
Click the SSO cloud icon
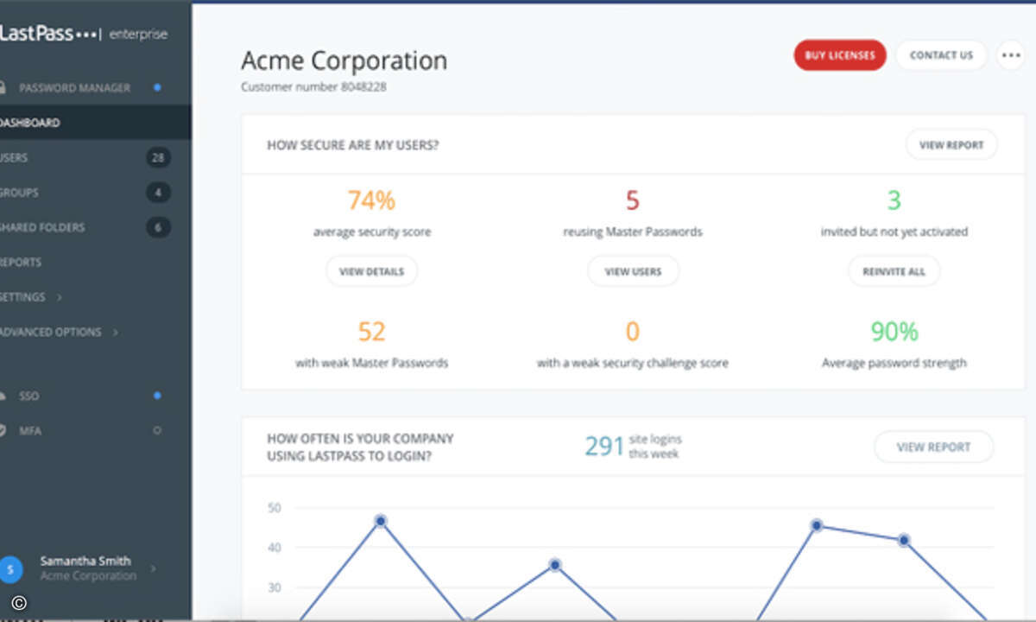click(x=3, y=396)
